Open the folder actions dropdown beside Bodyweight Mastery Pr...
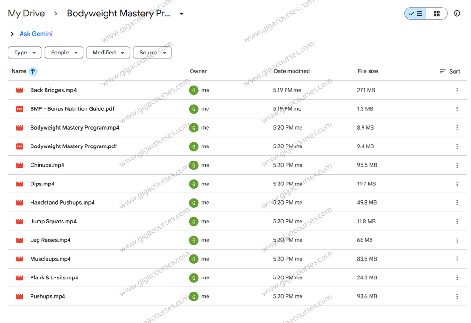The width and height of the screenshot is (471, 323). (181, 14)
